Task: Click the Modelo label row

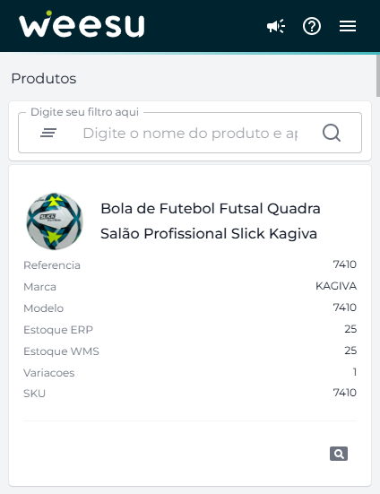Action: [x=190, y=308]
